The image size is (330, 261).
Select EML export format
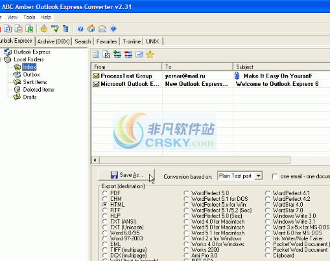coord(104,244)
